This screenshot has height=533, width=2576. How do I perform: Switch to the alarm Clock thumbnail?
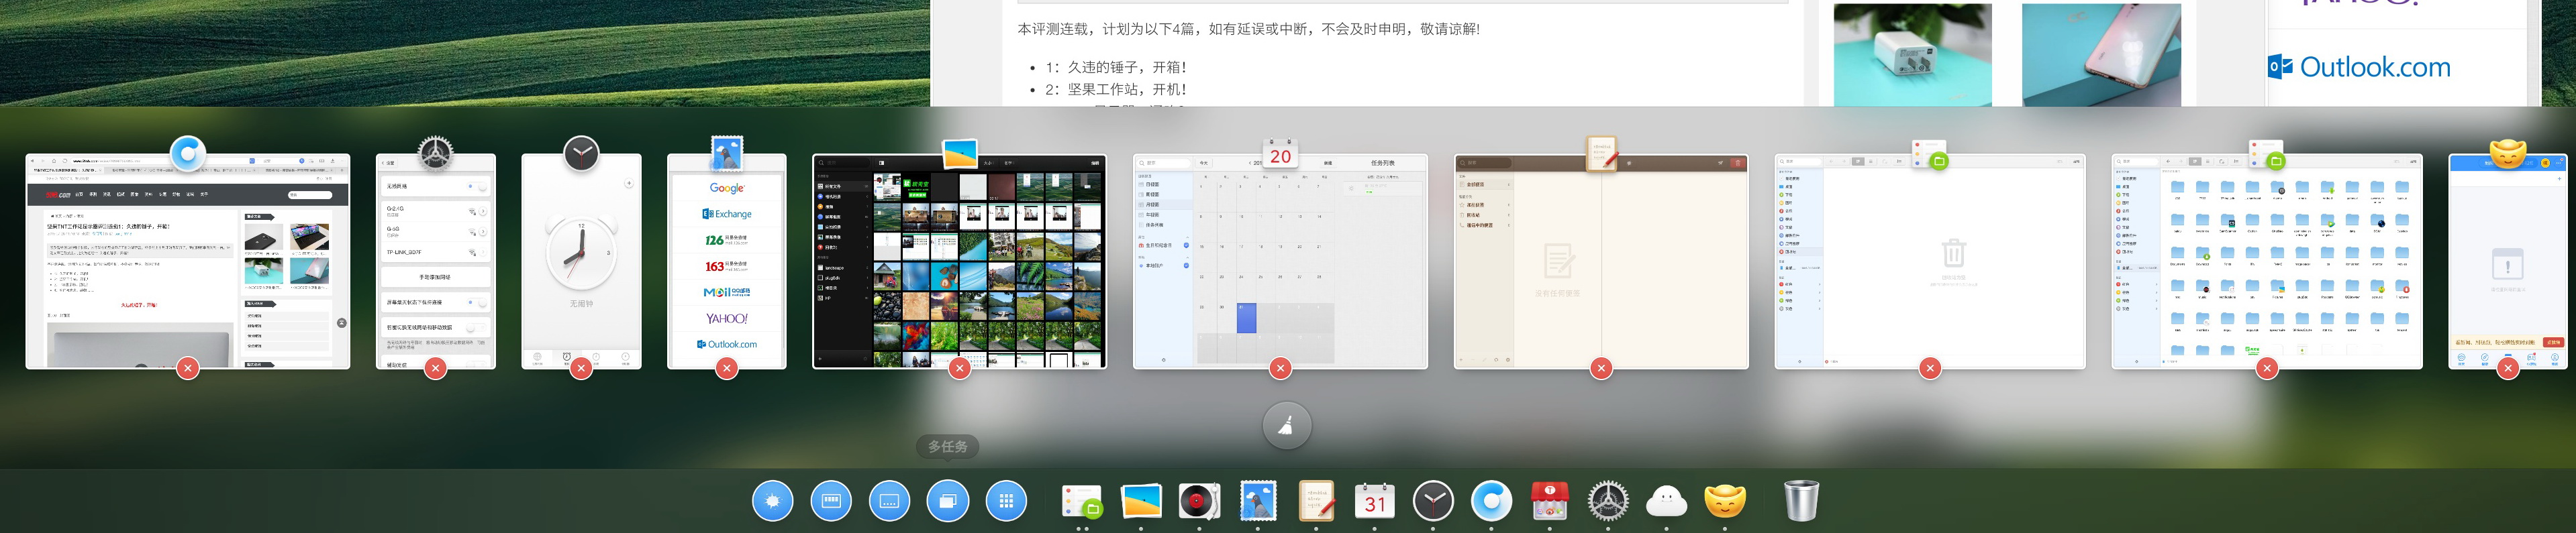[x=581, y=261]
